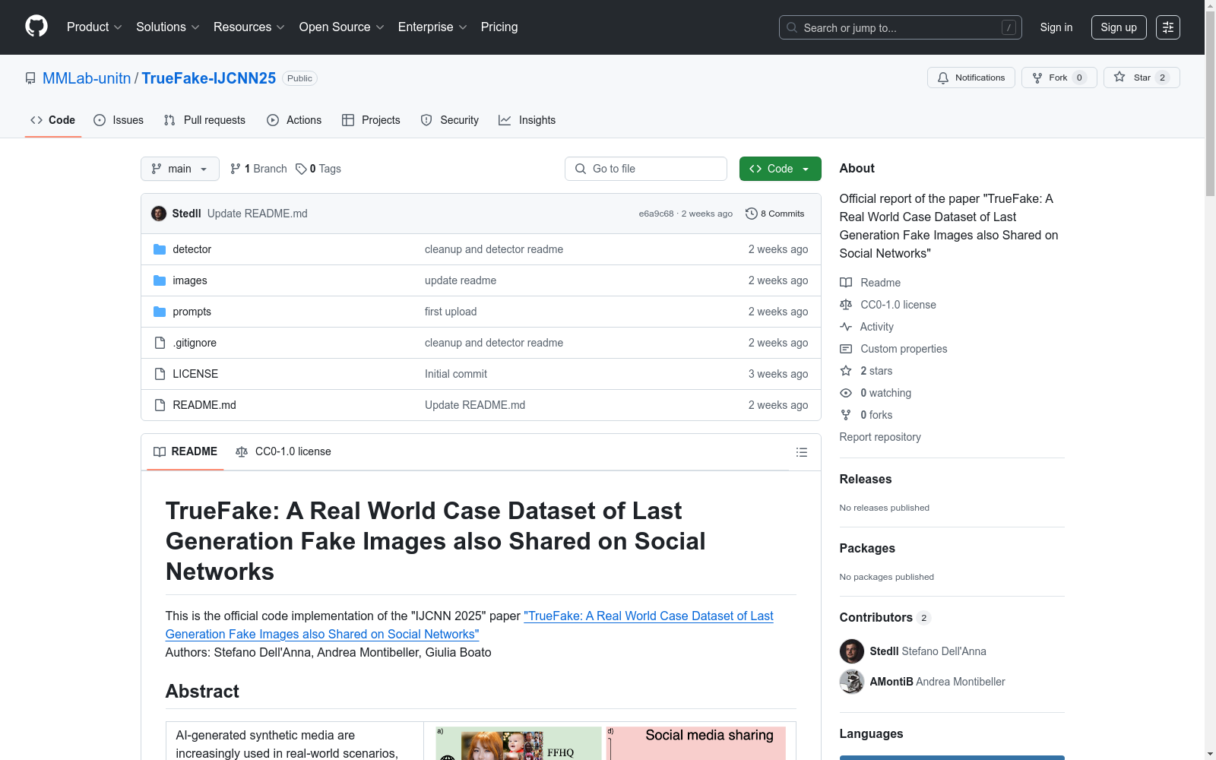The height and width of the screenshot is (760, 1216).
Task: Expand the Resources menu
Action: (249, 27)
